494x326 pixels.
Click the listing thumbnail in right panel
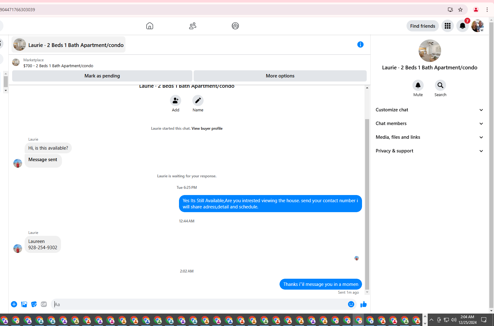(x=430, y=51)
